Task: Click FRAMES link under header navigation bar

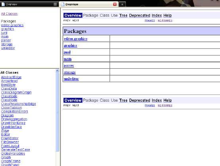Action: pyautogui.click(x=150, y=21)
